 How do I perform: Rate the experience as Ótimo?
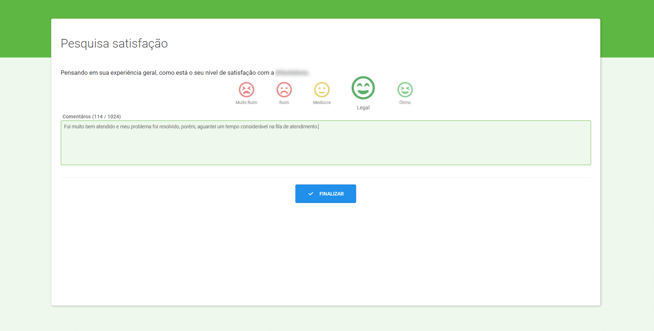tap(405, 90)
